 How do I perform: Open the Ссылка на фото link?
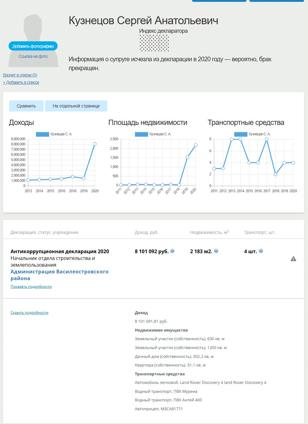point(33,56)
